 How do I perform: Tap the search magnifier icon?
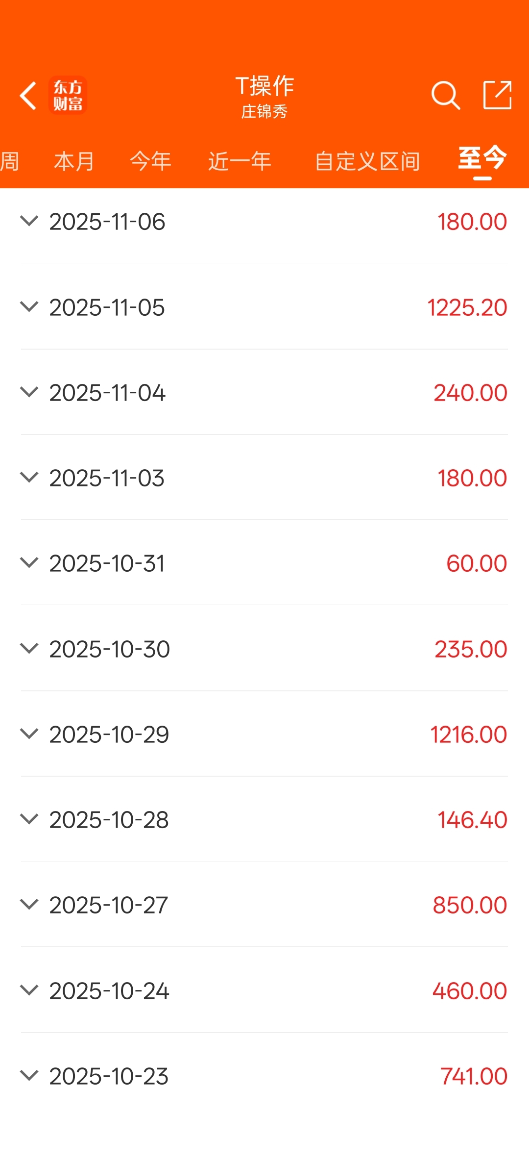(x=445, y=95)
